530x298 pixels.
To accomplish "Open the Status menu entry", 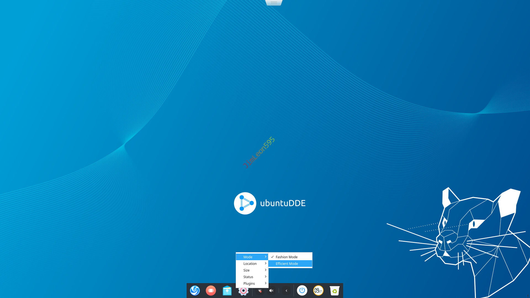I will click(x=248, y=277).
